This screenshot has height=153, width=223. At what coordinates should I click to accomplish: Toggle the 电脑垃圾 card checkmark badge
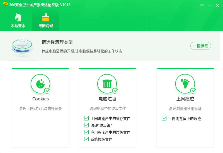(115, 91)
